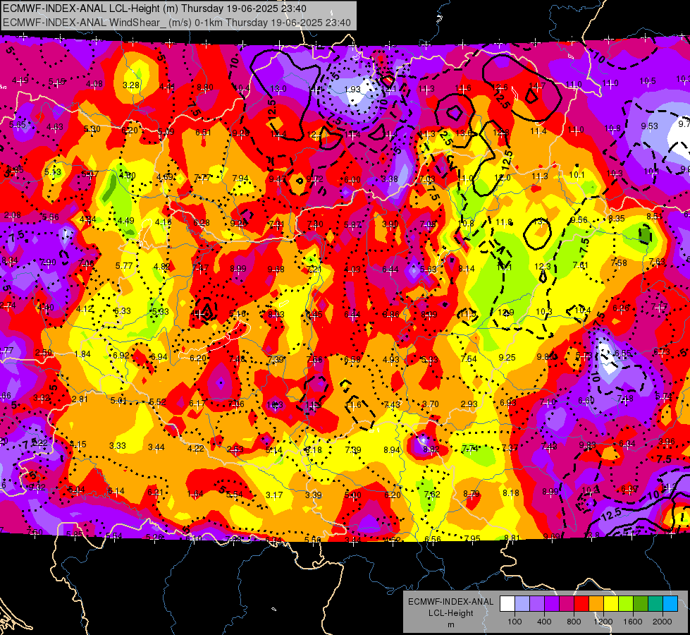Click the wind shear value '6.58'
690x635 pixels.
click(352, 360)
